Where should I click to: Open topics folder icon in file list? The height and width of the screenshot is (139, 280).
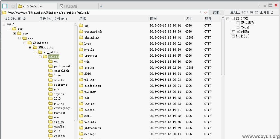point(81,68)
